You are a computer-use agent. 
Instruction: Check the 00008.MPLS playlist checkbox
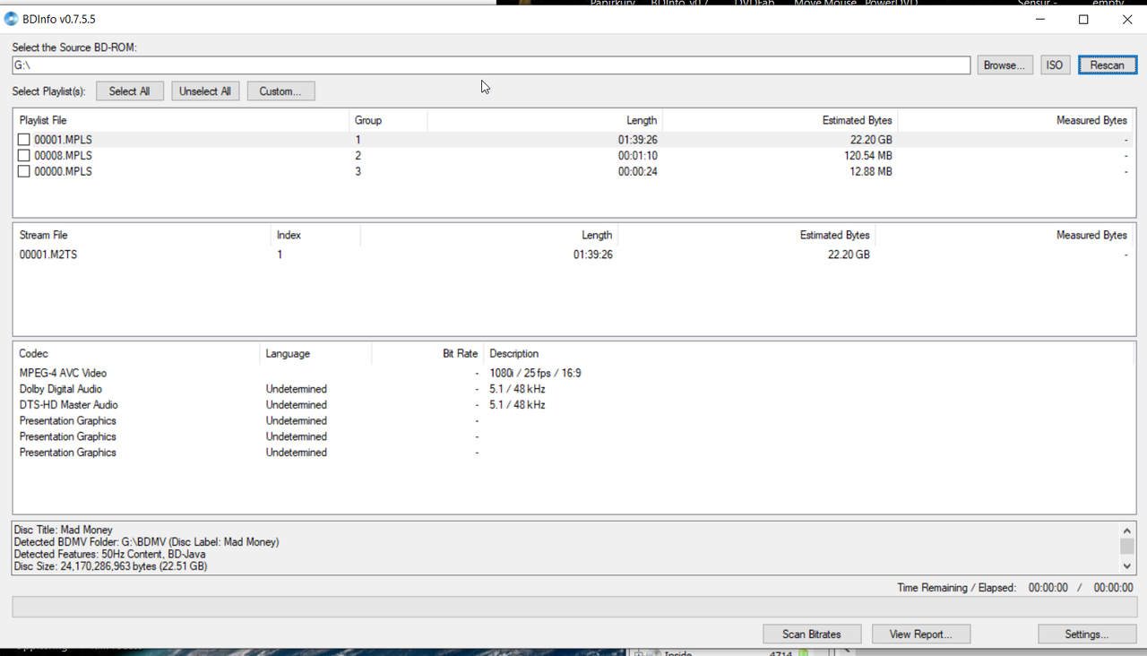(24, 156)
